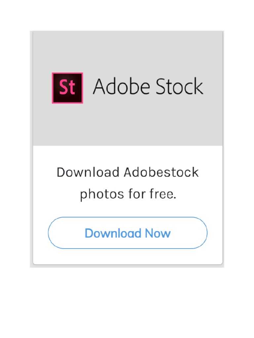254x338 pixels.
Task: Click the white card area below Download Now
Action: click(128, 256)
